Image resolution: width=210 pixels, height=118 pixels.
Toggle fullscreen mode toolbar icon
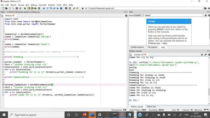tap(70, 9)
